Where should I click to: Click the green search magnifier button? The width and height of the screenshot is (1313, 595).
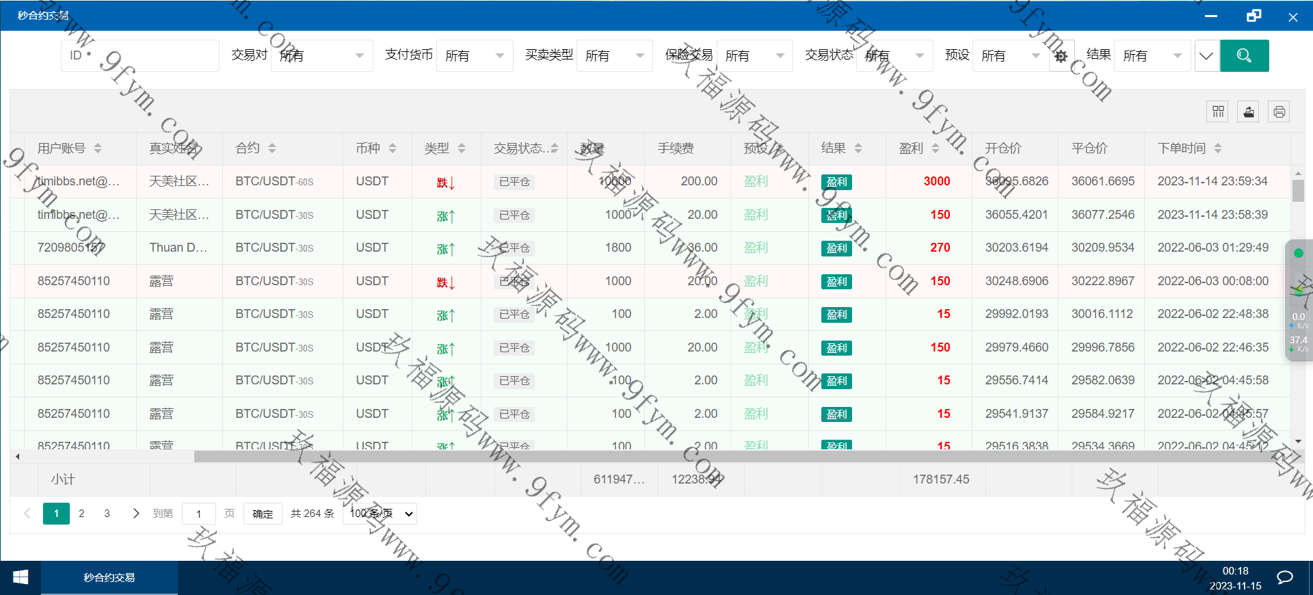[1244, 55]
